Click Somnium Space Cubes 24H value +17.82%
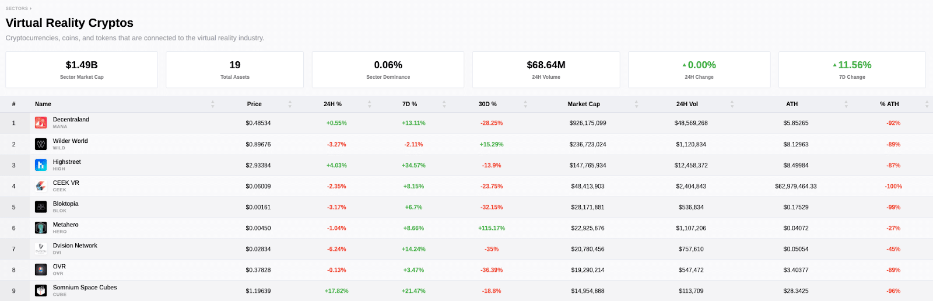 [x=336, y=291]
